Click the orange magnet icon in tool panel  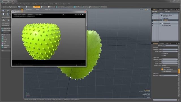point(22,10)
